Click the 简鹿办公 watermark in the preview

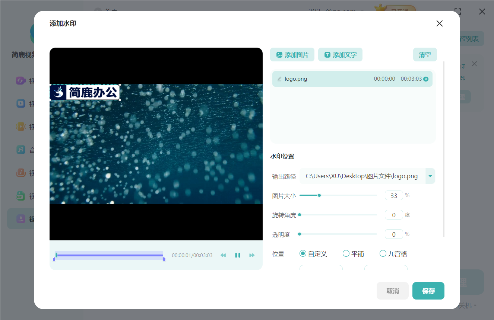click(x=85, y=92)
